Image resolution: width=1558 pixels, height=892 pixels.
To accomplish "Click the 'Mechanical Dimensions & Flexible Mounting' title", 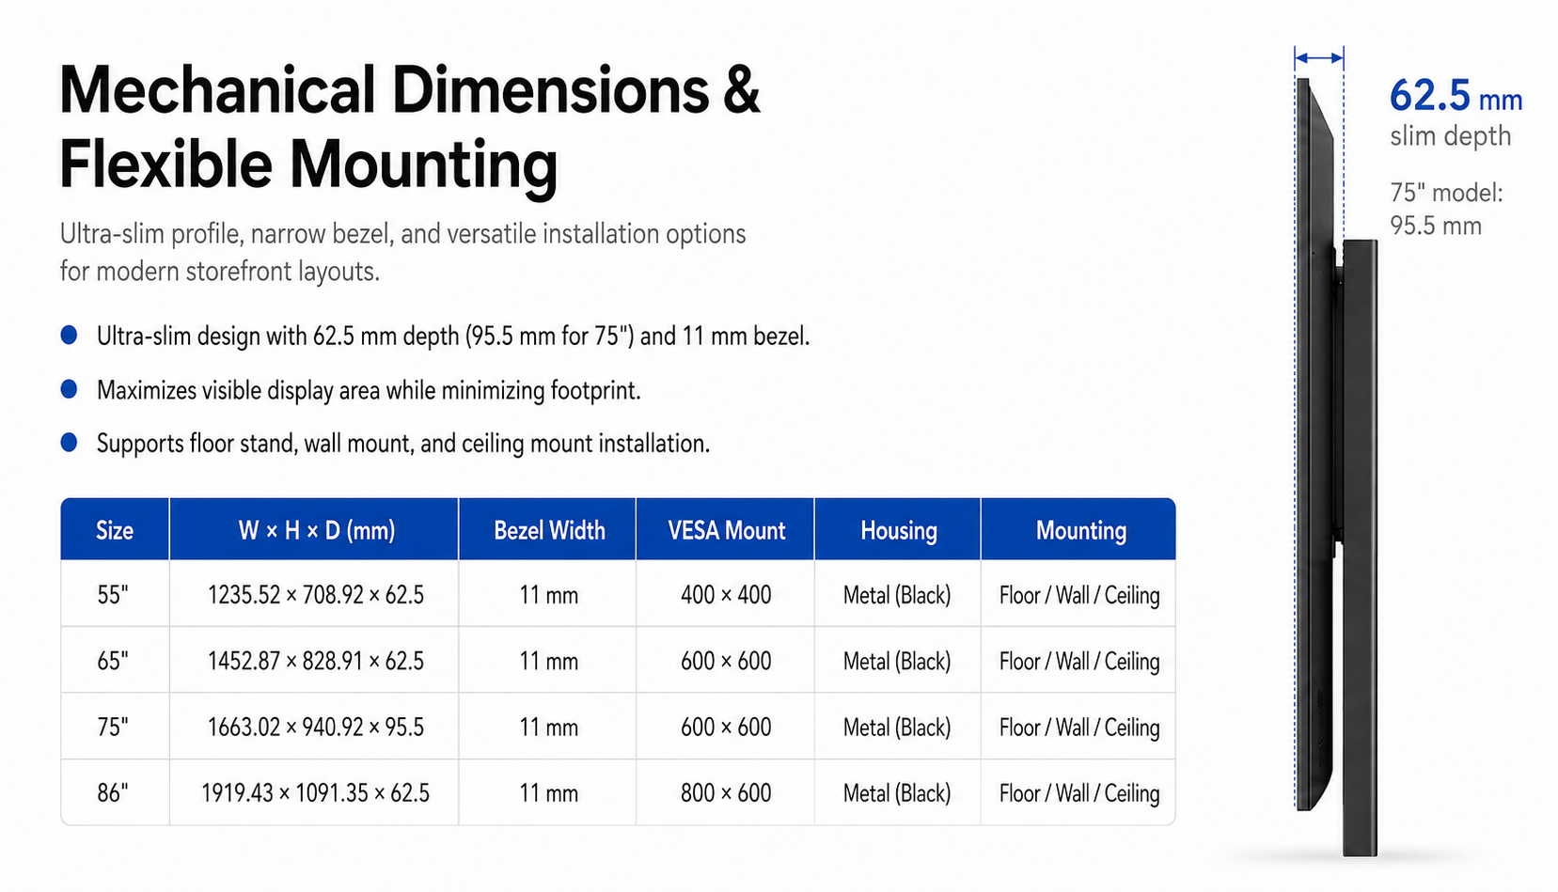I will (409, 127).
